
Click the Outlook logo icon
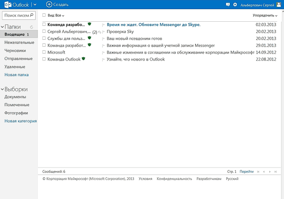8,5
